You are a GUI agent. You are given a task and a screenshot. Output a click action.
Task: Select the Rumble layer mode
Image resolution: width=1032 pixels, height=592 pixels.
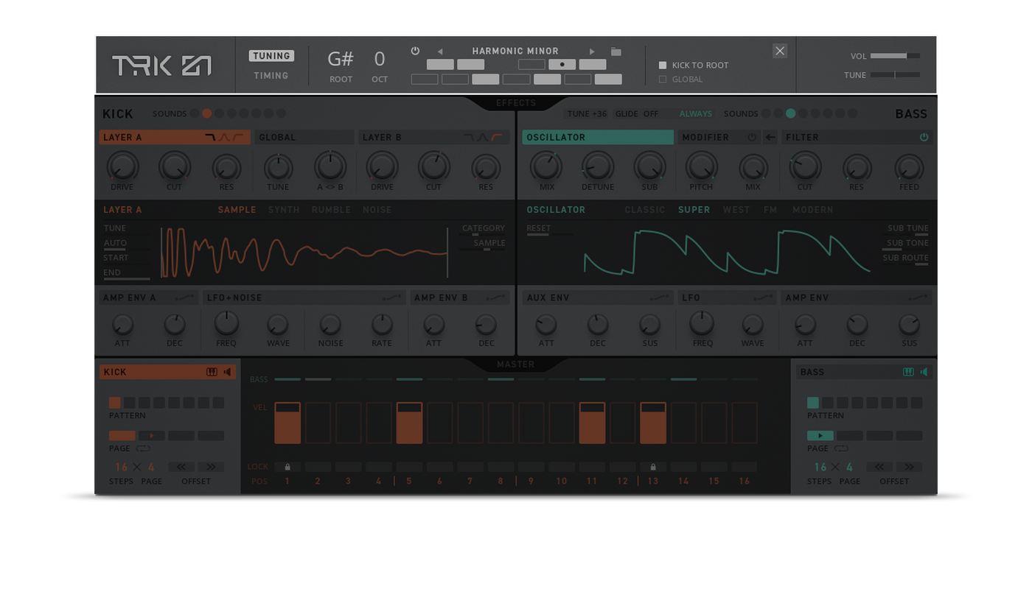point(331,210)
